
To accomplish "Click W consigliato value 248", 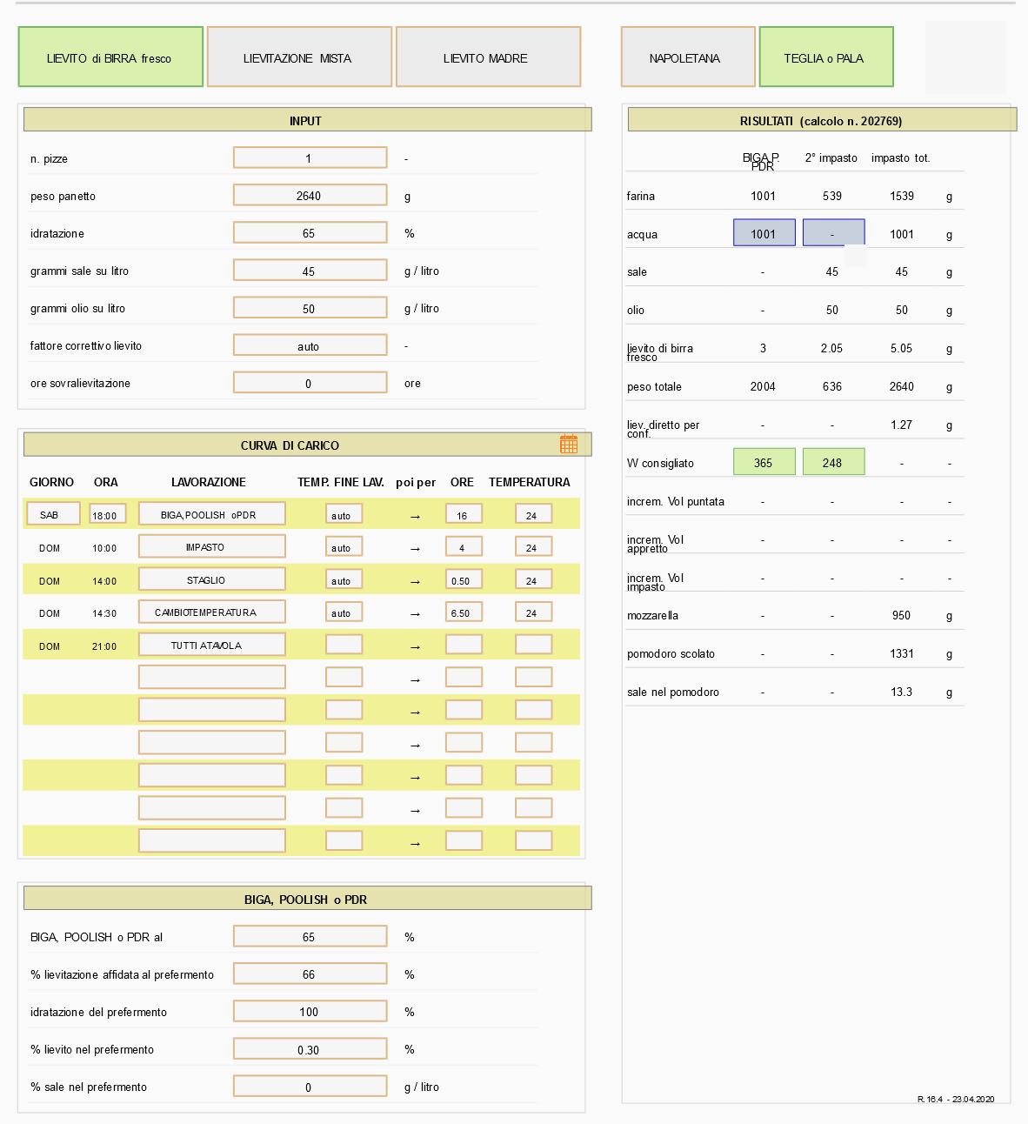I will [x=833, y=462].
